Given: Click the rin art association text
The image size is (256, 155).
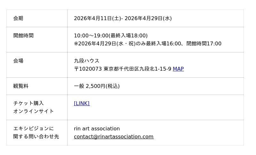Looking at the screenshot, I should 97,128.
